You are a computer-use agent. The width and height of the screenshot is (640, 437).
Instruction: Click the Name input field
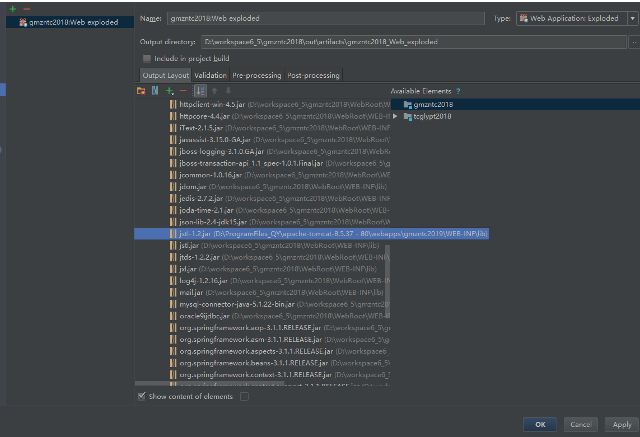point(326,18)
